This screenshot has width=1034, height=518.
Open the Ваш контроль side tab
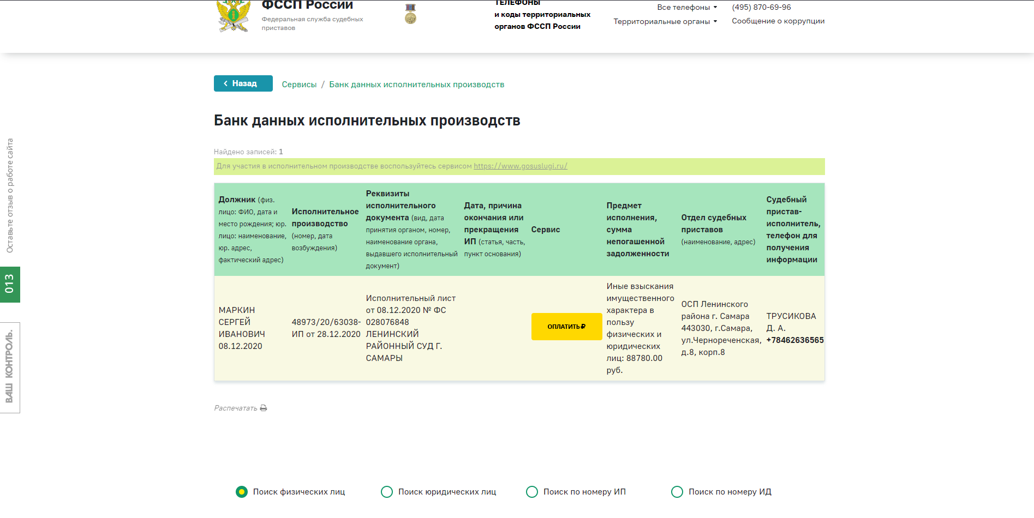point(10,368)
